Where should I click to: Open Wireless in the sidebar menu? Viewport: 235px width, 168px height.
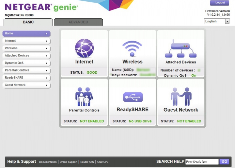pyautogui.click(x=26, y=48)
